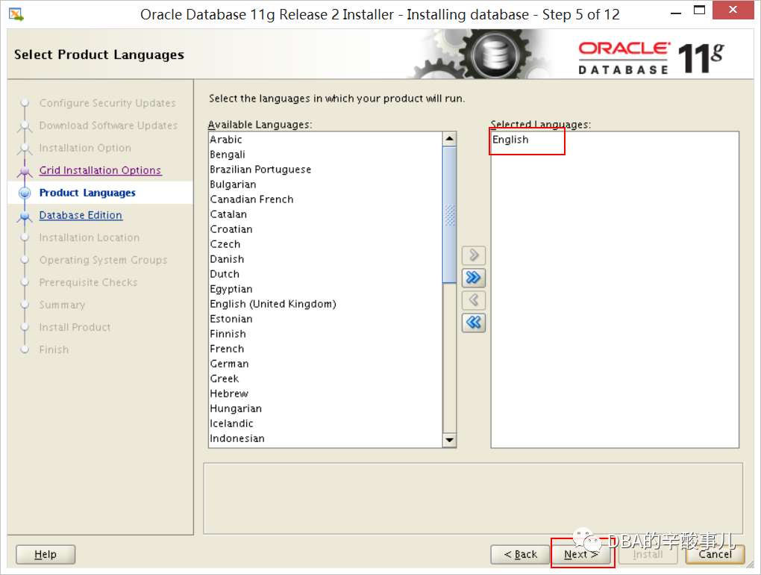Click the remove-selected-language single left arrow
The height and width of the screenshot is (575, 761).
pyautogui.click(x=474, y=300)
